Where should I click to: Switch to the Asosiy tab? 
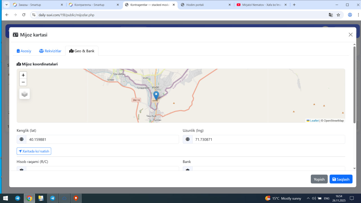[x=24, y=51]
